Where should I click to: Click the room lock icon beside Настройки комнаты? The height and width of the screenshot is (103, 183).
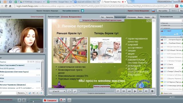(x=82, y=11)
